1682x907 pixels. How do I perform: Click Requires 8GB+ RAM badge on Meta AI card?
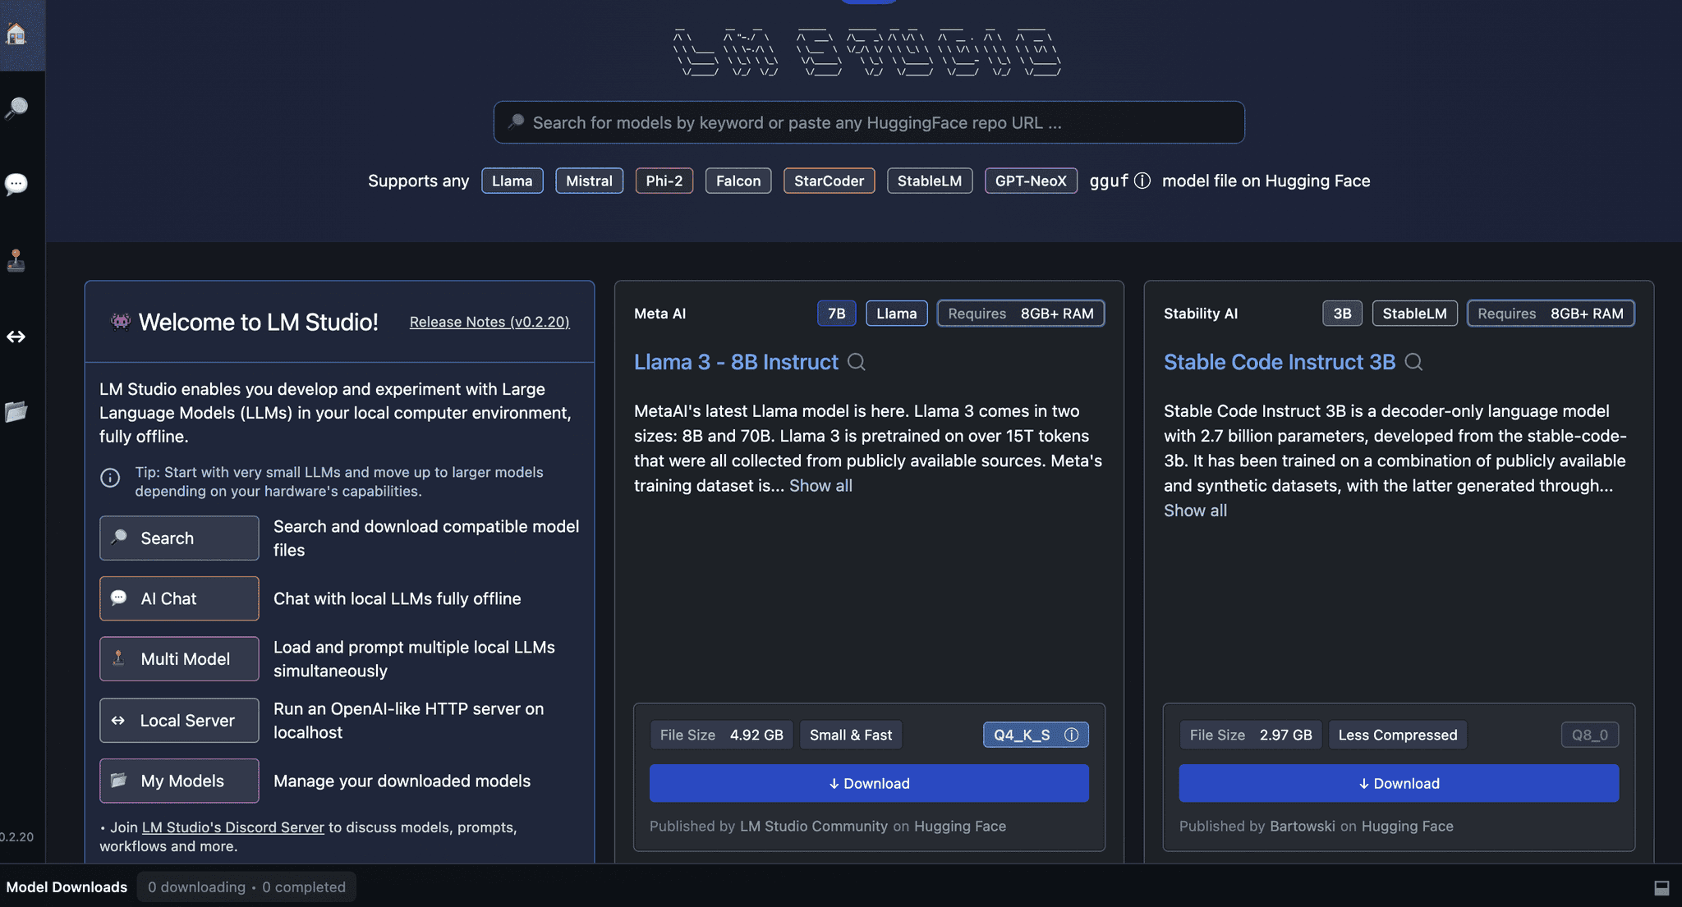click(x=1021, y=313)
